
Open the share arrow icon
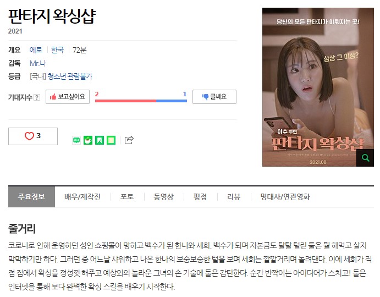pyautogui.click(x=129, y=140)
